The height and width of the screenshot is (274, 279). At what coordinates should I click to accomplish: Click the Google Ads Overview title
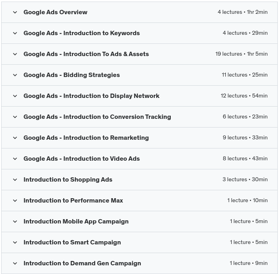click(55, 12)
